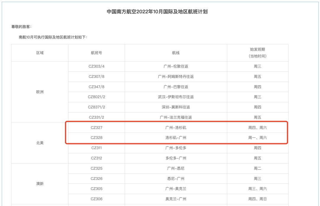Viewport: 320px width, 206px height.
Task: Select route 广州-巴黎往返
Action: click(x=176, y=87)
